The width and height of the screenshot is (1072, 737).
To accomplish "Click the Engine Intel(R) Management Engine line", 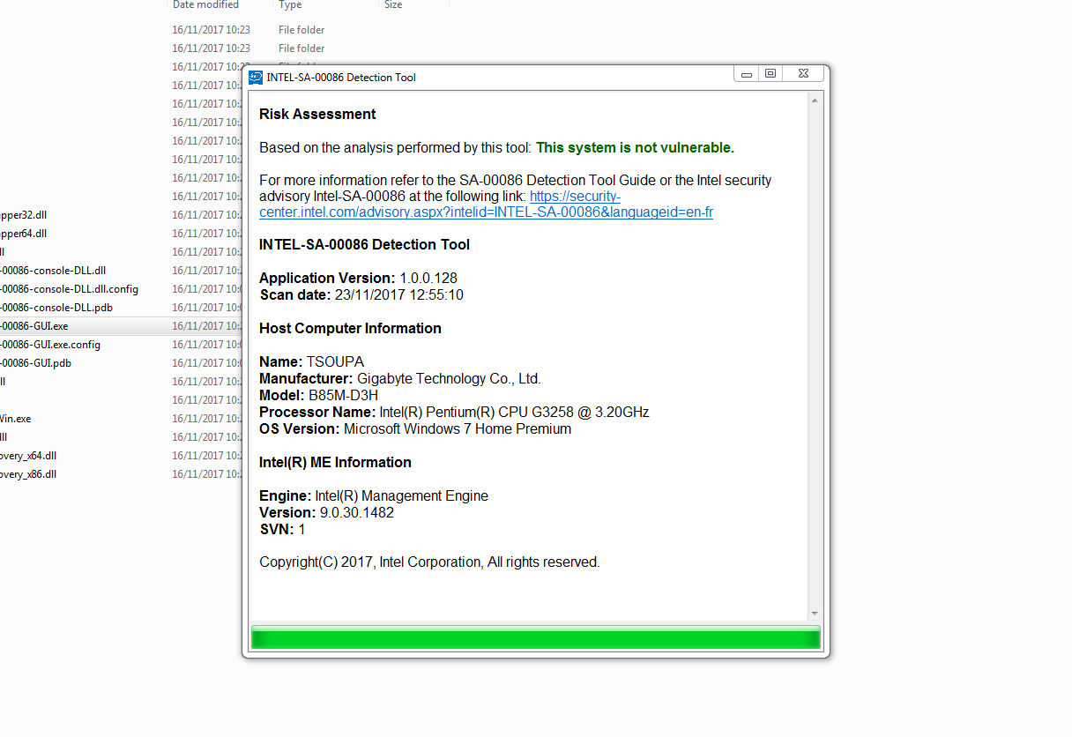I will tap(374, 495).
